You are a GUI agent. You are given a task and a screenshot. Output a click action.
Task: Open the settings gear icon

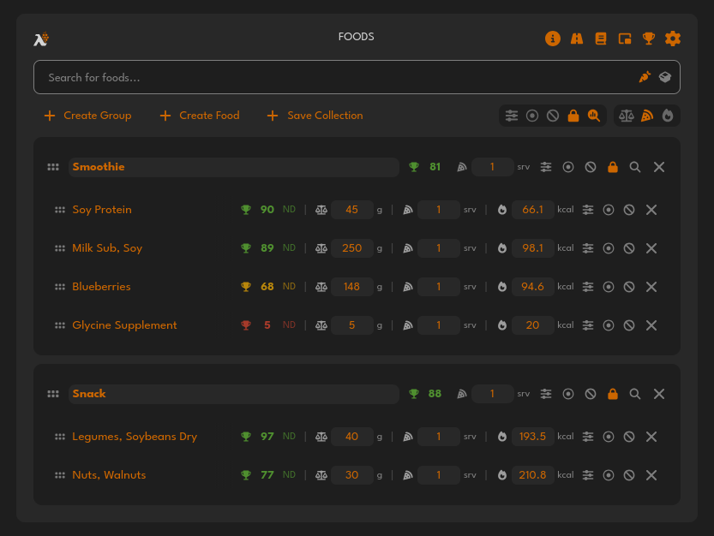click(x=673, y=39)
